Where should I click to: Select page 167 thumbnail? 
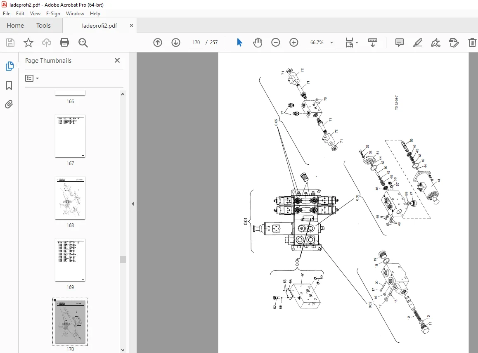click(70, 136)
